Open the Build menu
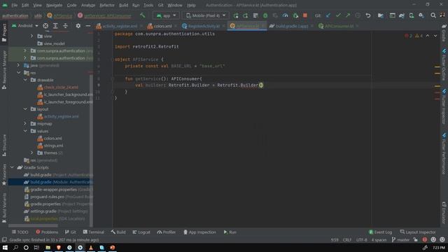Viewport: 448px width, 252px height. tap(123, 5)
